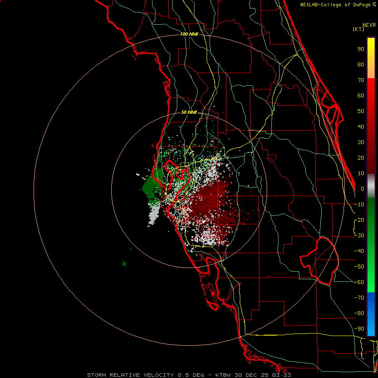Click the 70 value on the velocity scale
The width and height of the screenshot is (378, 378).
click(361, 80)
